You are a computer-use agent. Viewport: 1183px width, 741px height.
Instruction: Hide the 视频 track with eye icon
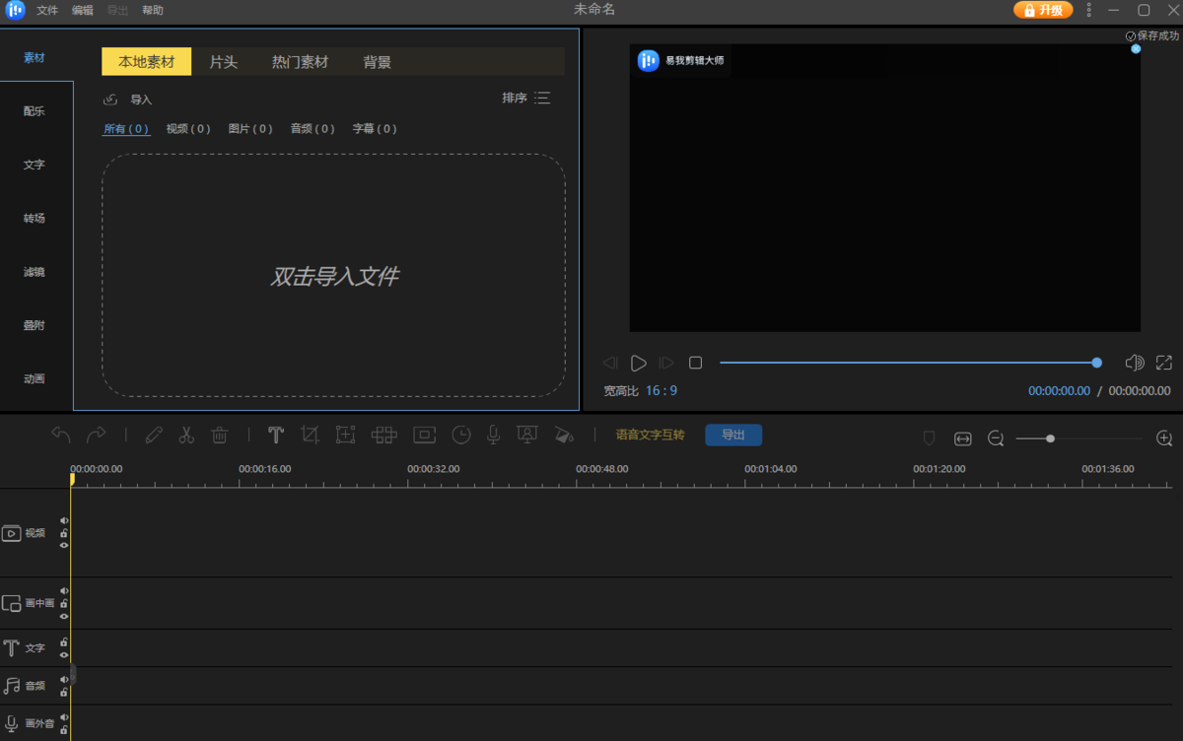pos(64,545)
